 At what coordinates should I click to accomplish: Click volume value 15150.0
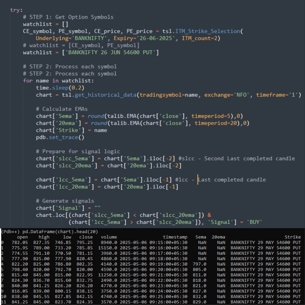(107, 248)
